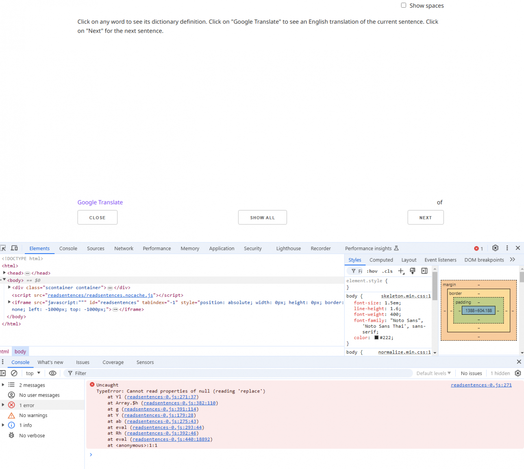Click the SHOW ALL button
The height and width of the screenshot is (469, 524).
coord(263,217)
